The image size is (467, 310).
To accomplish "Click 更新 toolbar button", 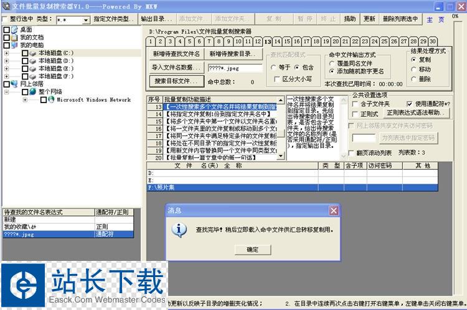I will tap(369, 19).
